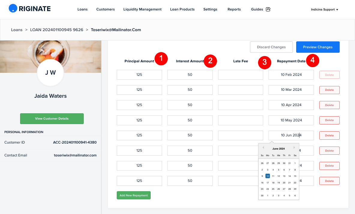
Task: Open the Customers menu
Action: pyautogui.click(x=106, y=9)
